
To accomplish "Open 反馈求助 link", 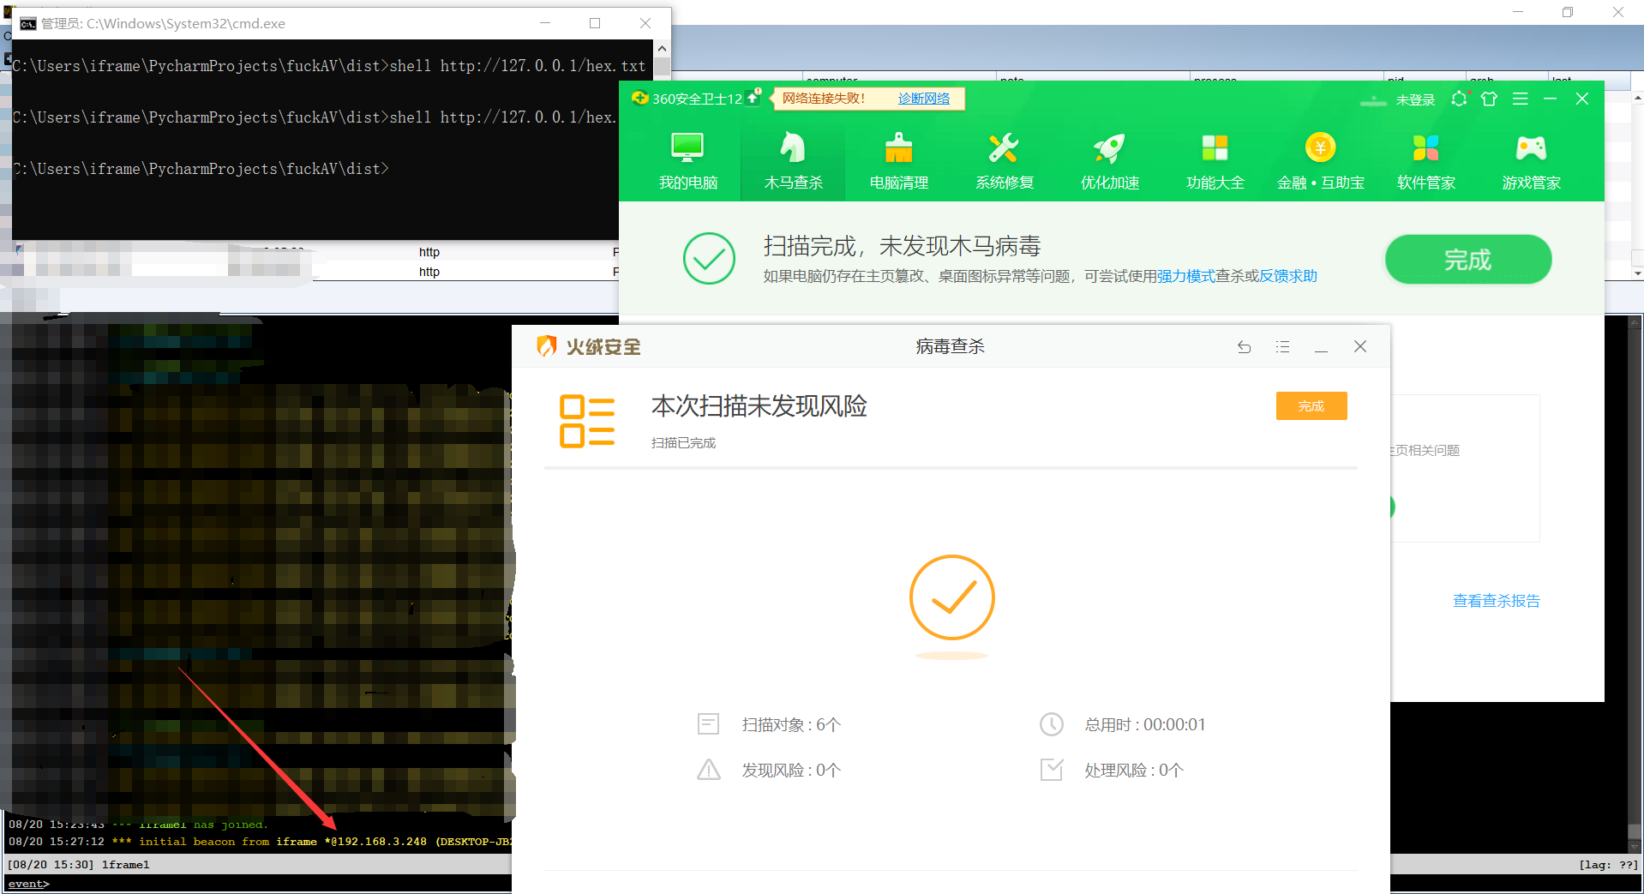I will (x=1288, y=276).
